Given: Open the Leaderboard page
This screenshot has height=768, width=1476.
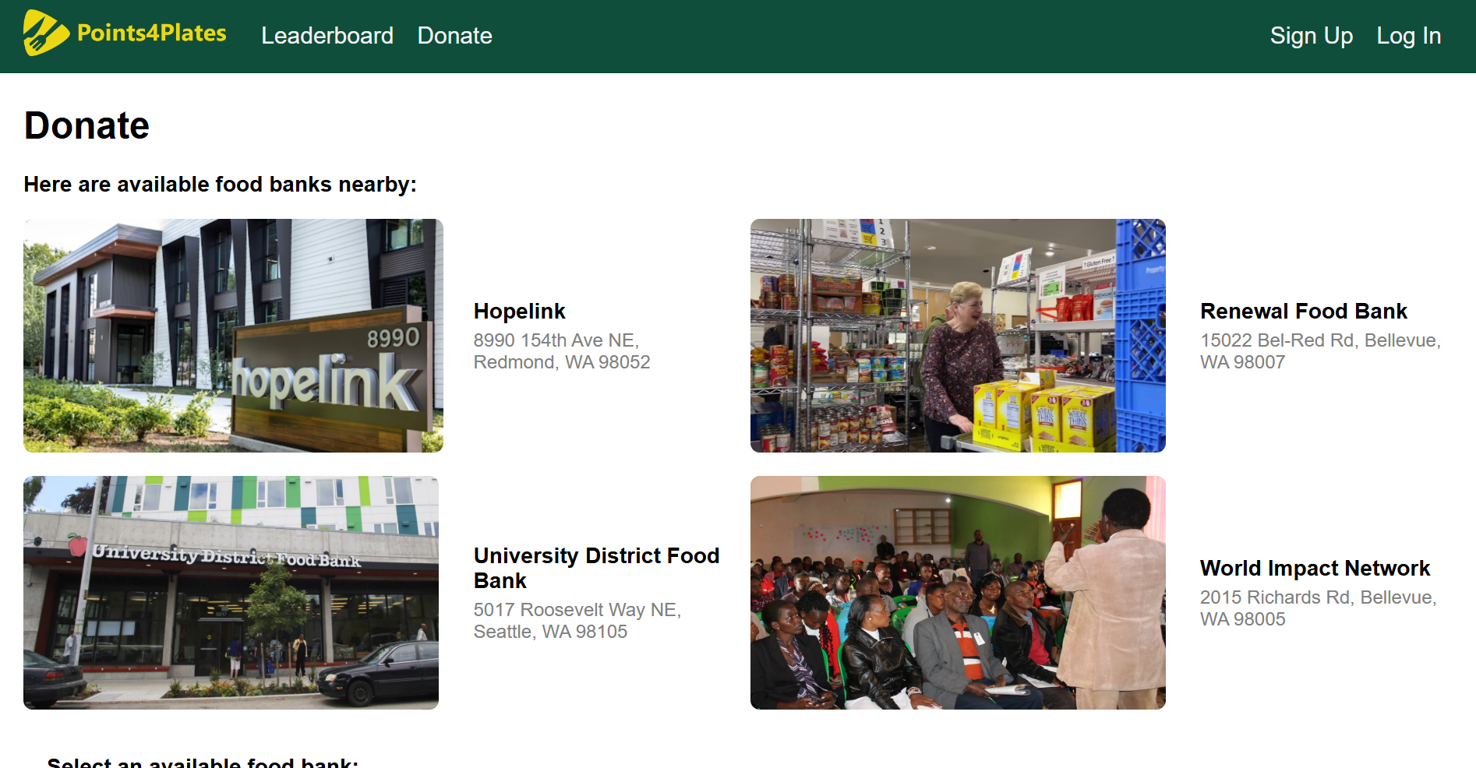Looking at the screenshot, I should click(x=327, y=36).
